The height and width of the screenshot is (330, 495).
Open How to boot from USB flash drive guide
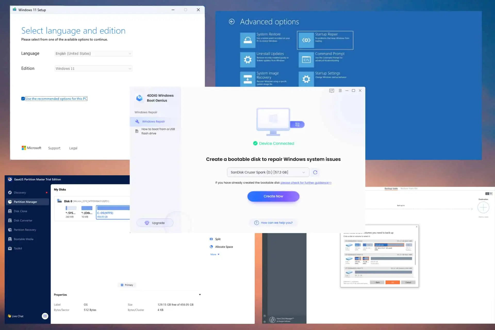click(158, 131)
